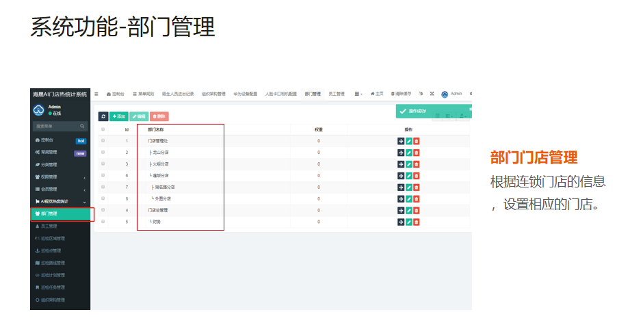Open the 华为设备配置 tab
The width and height of the screenshot is (617, 325).
[245, 94]
